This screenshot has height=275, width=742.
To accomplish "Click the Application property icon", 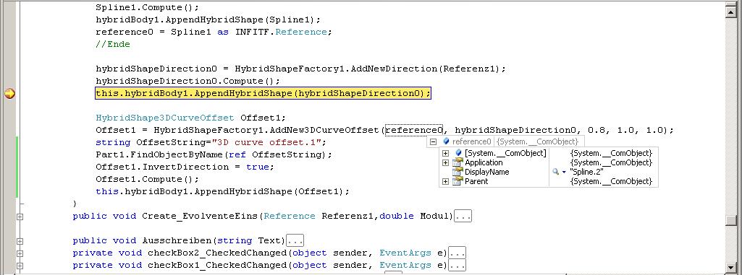I will 457,162.
